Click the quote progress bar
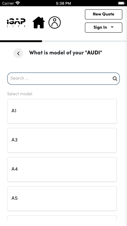 pyautogui.click(x=63, y=41)
